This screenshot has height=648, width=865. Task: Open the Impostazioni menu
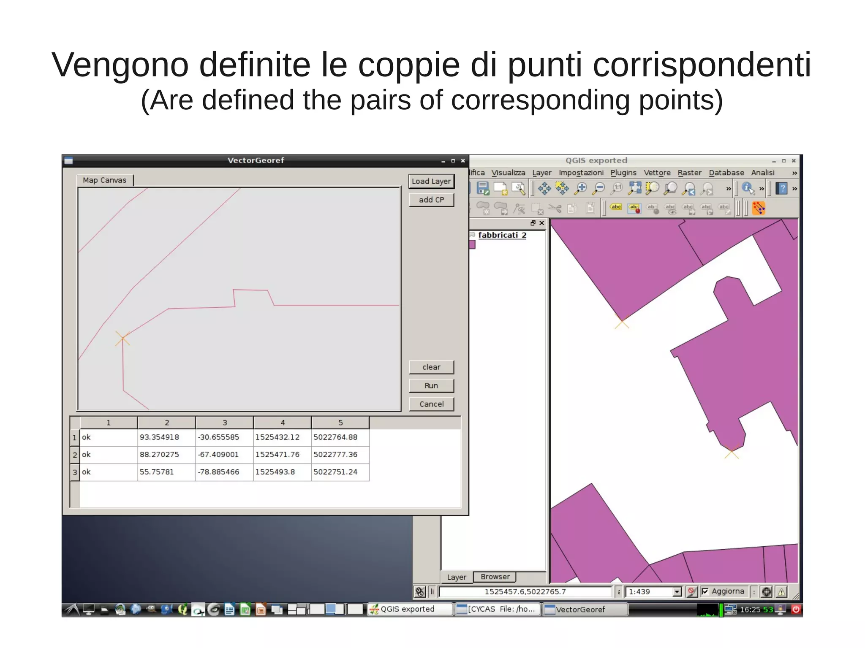coord(581,173)
